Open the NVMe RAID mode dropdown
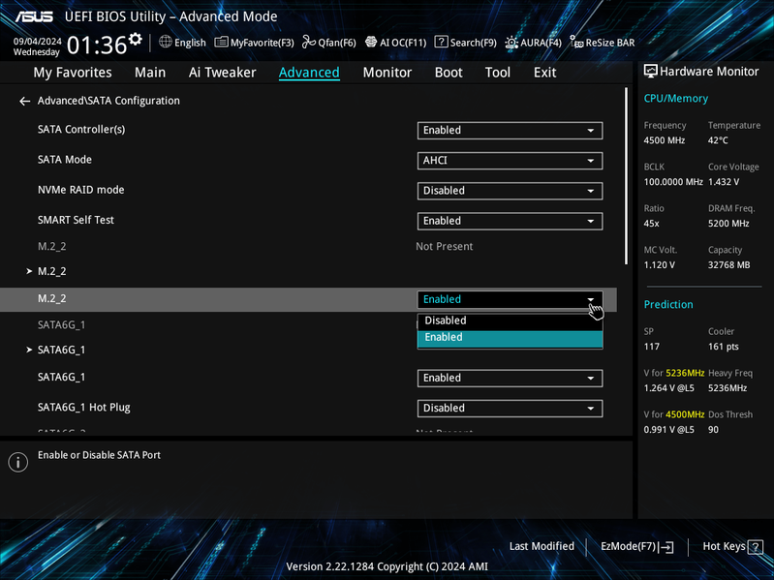The image size is (774, 580). (x=510, y=191)
